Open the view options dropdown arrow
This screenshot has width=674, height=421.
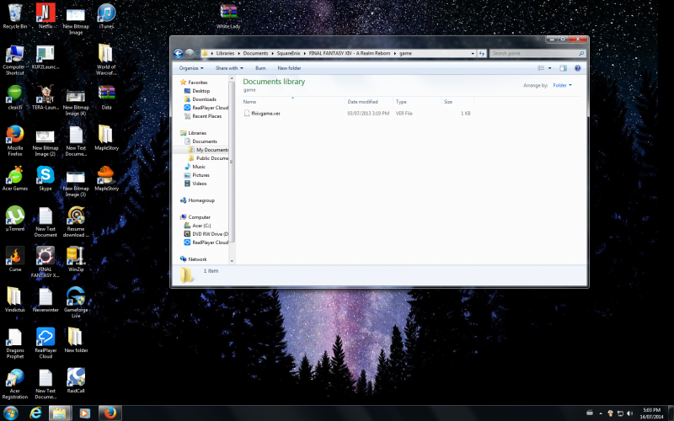549,68
